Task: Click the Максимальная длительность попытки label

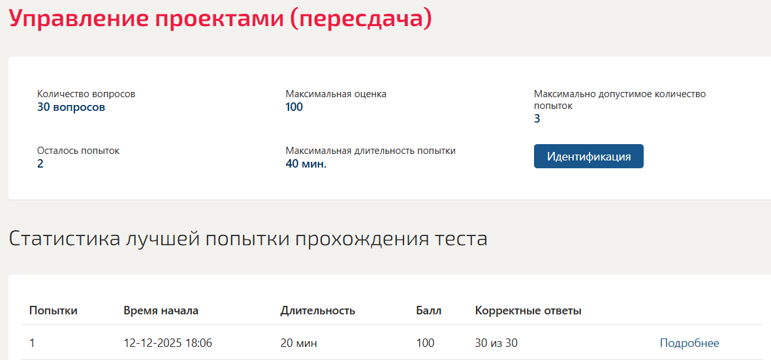Action: point(370,151)
